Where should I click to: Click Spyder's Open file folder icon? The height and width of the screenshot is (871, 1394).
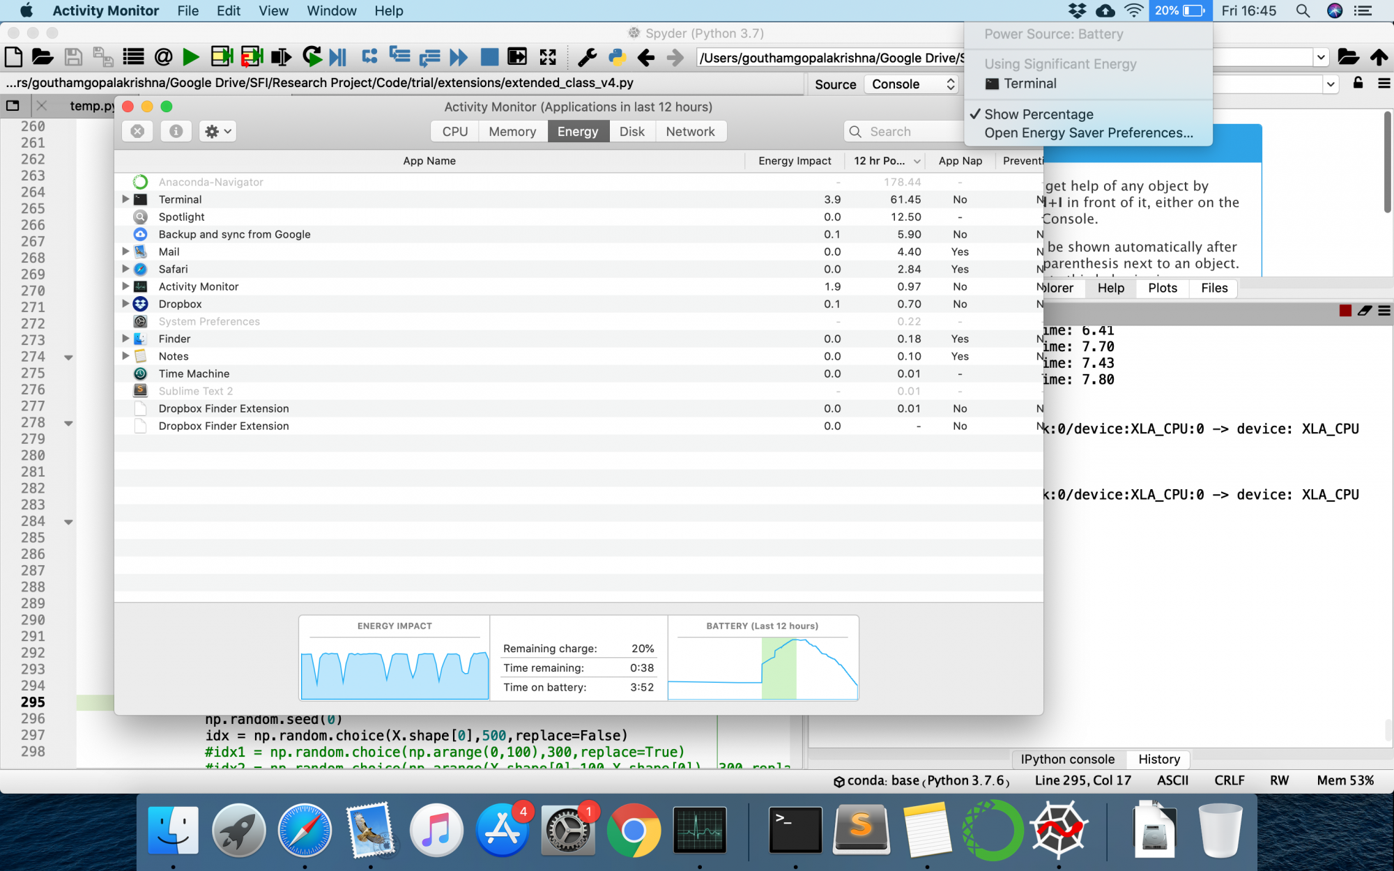coord(43,57)
